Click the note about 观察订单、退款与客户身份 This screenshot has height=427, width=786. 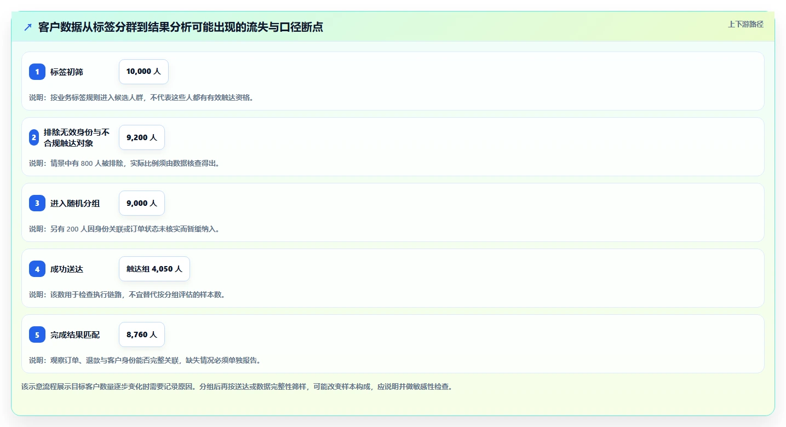tap(145, 360)
